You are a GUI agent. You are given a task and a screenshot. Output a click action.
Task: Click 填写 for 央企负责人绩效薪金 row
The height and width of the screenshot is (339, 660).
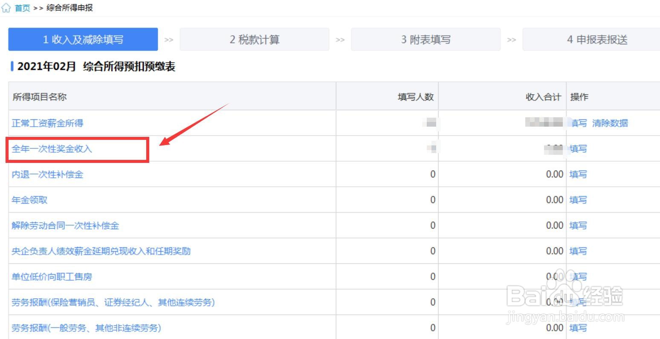point(578,251)
